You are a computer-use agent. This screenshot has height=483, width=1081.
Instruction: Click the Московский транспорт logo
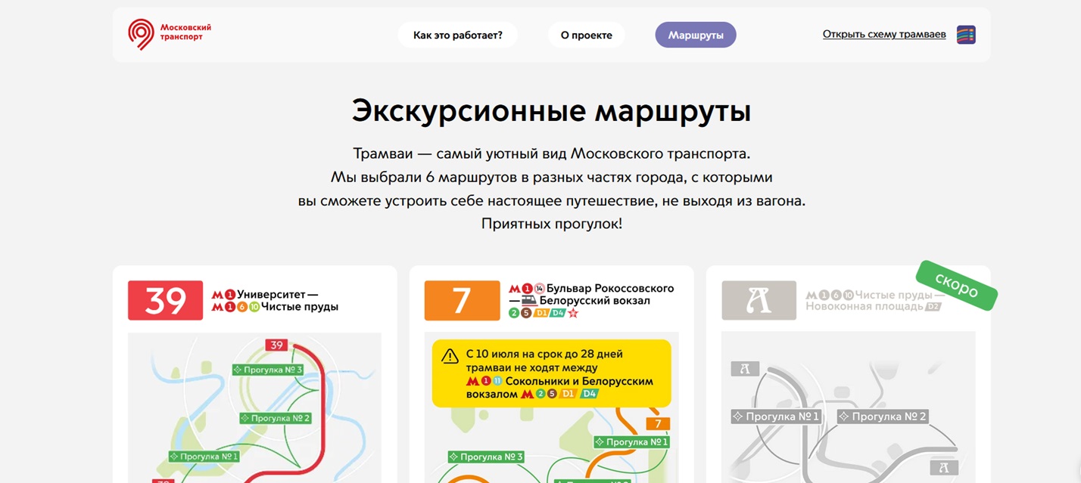point(170,34)
